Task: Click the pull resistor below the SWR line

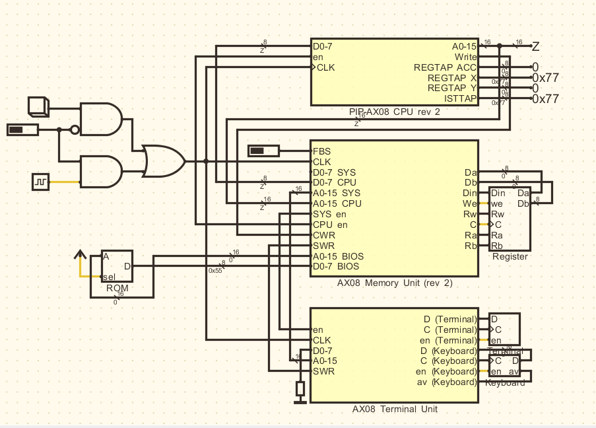Action: pos(300,390)
